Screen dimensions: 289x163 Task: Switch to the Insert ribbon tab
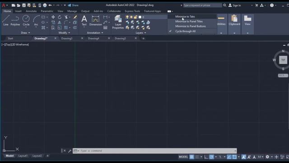18,11
